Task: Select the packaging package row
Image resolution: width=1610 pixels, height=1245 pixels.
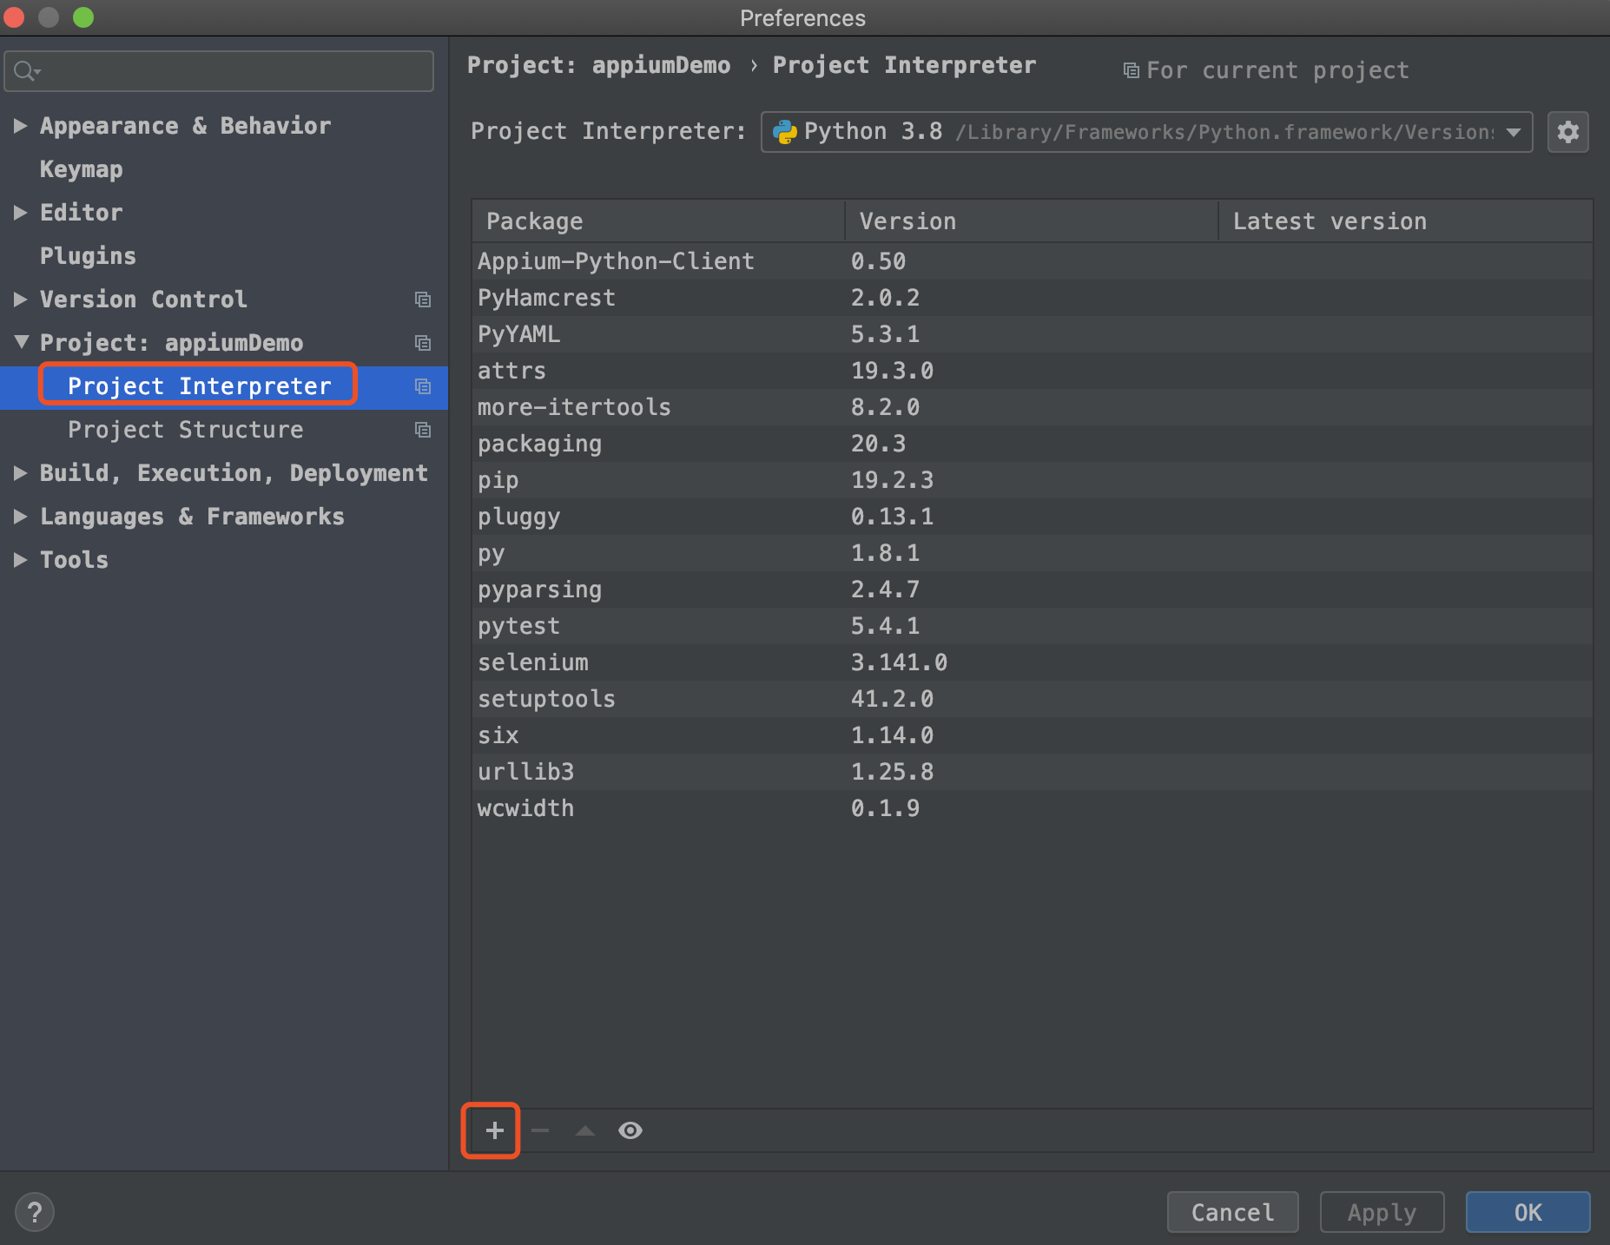Action: point(1033,444)
